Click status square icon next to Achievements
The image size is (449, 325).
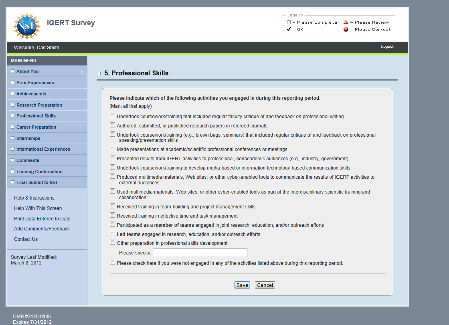12,94
